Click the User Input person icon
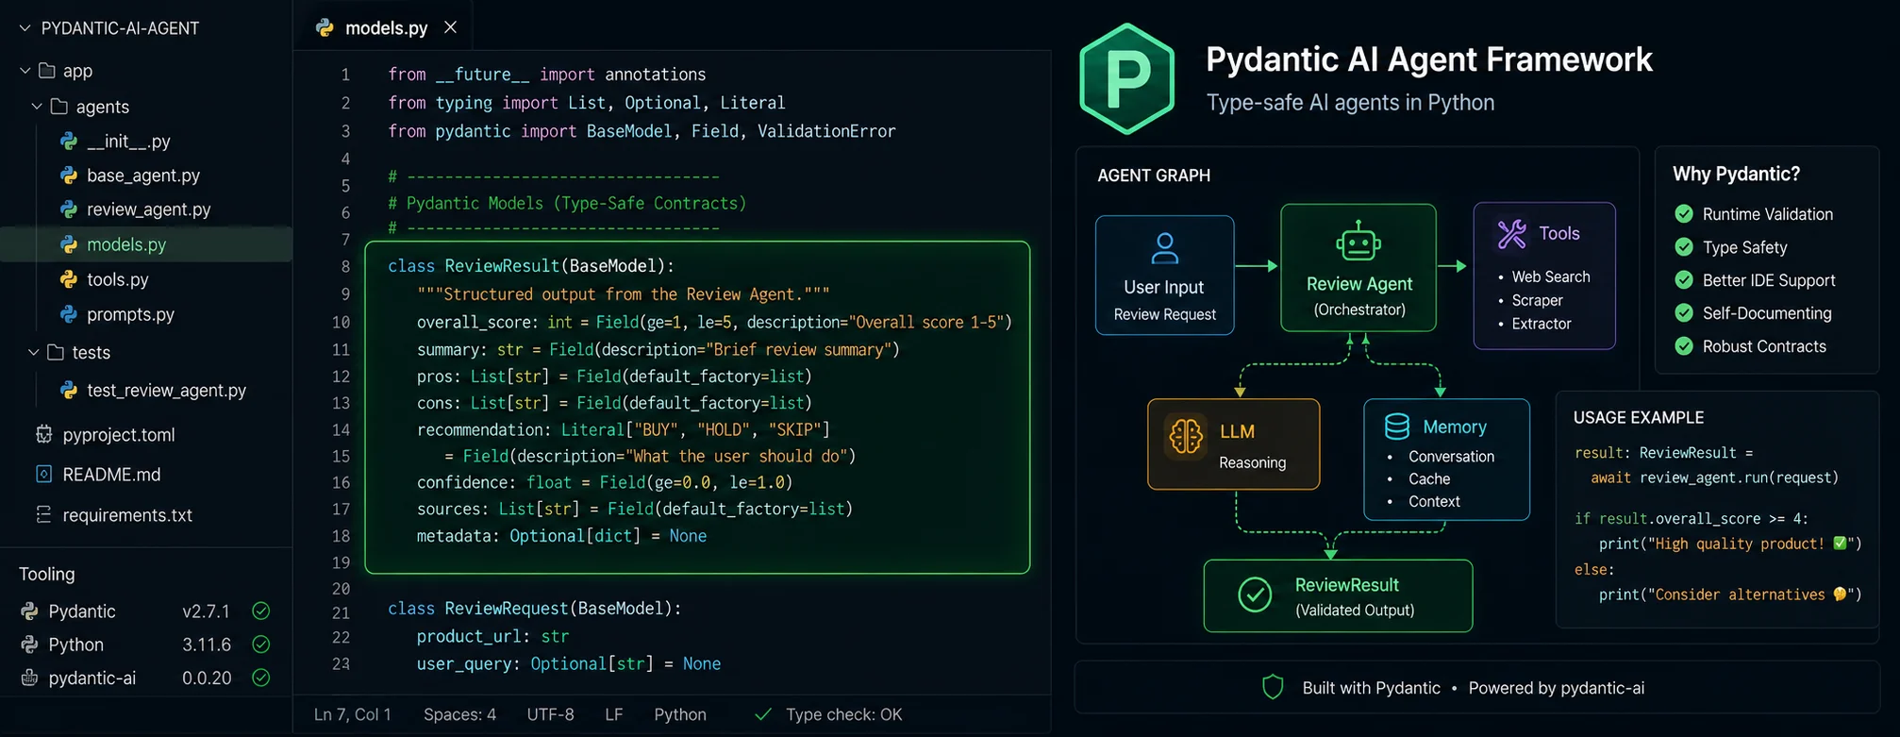1900x737 pixels. tap(1165, 248)
